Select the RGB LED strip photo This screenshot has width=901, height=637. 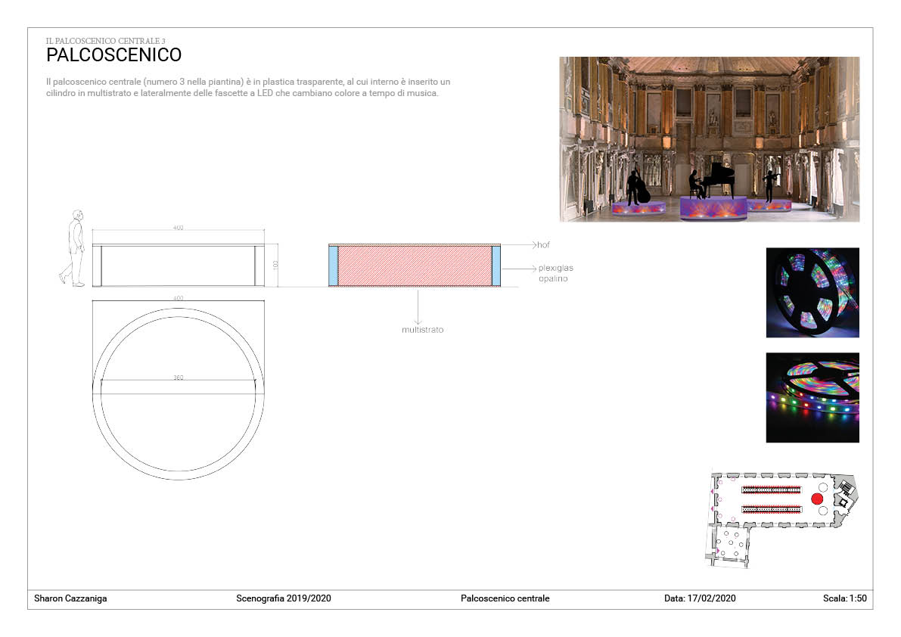(812, 397)
